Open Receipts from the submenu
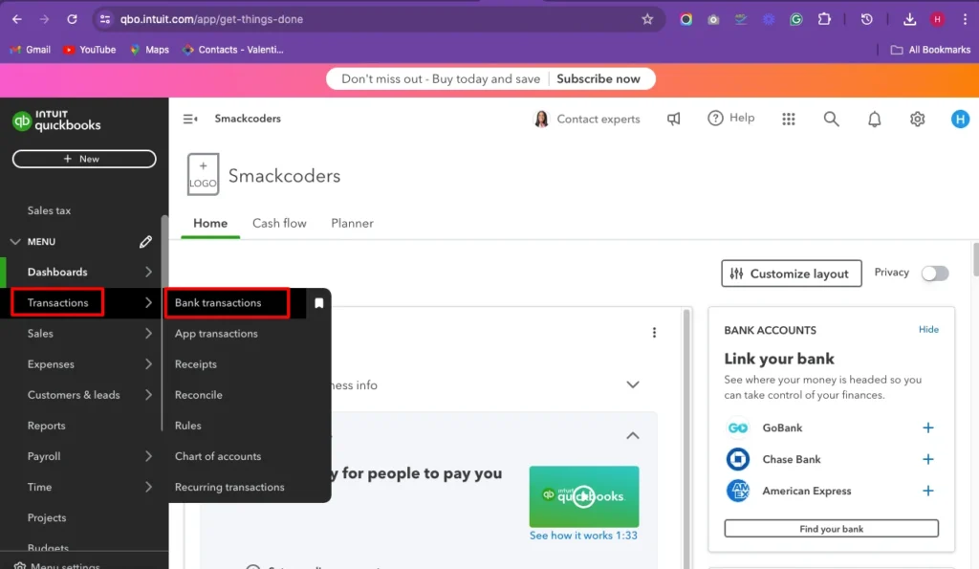 coord(195,364)
